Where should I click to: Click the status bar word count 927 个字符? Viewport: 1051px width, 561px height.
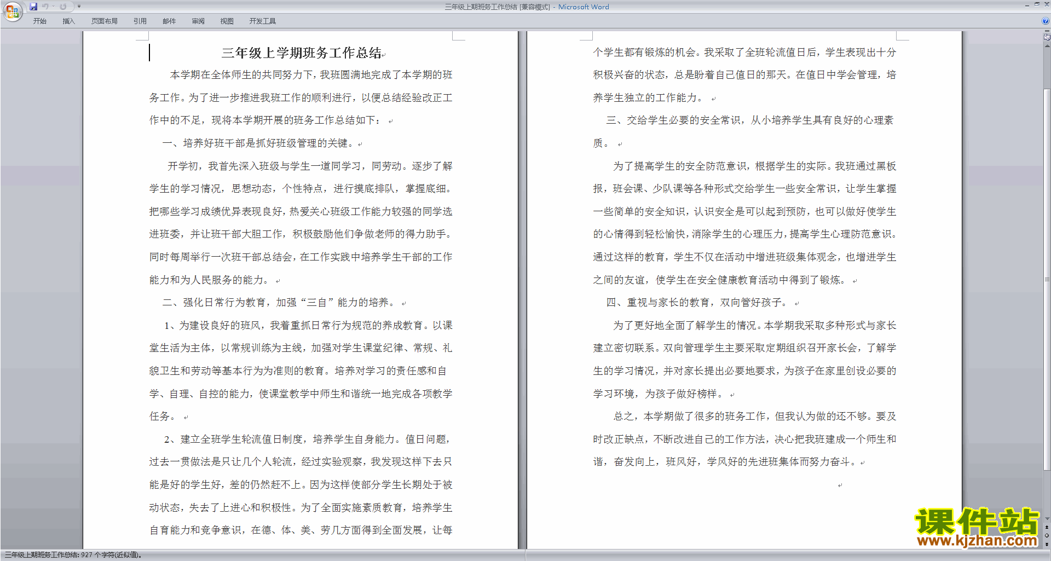tap(112, 555)
